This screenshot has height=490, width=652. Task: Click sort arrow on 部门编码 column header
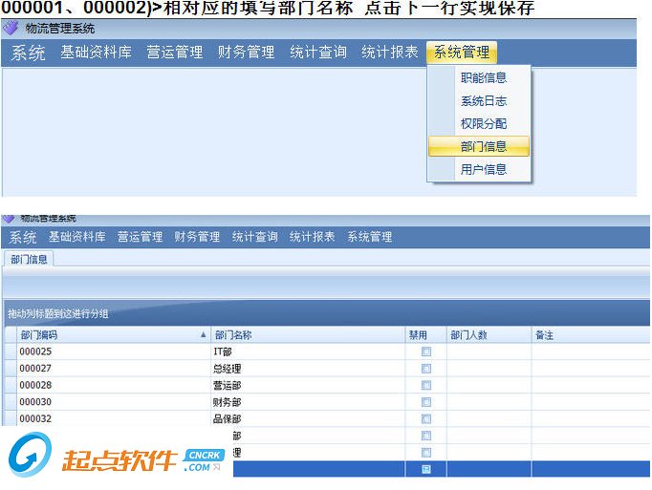(x=203, y=334)
